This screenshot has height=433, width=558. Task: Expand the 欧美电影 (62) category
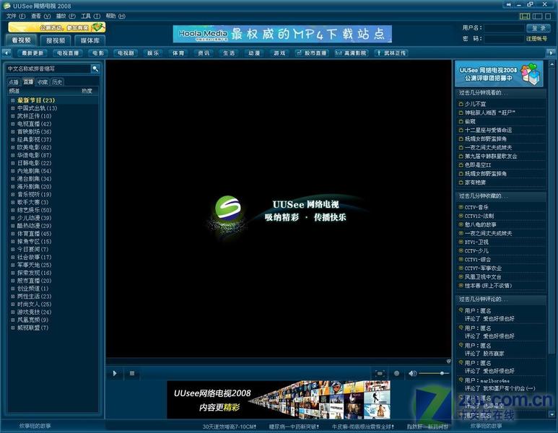pyautogui.click(x=13, y=147)
